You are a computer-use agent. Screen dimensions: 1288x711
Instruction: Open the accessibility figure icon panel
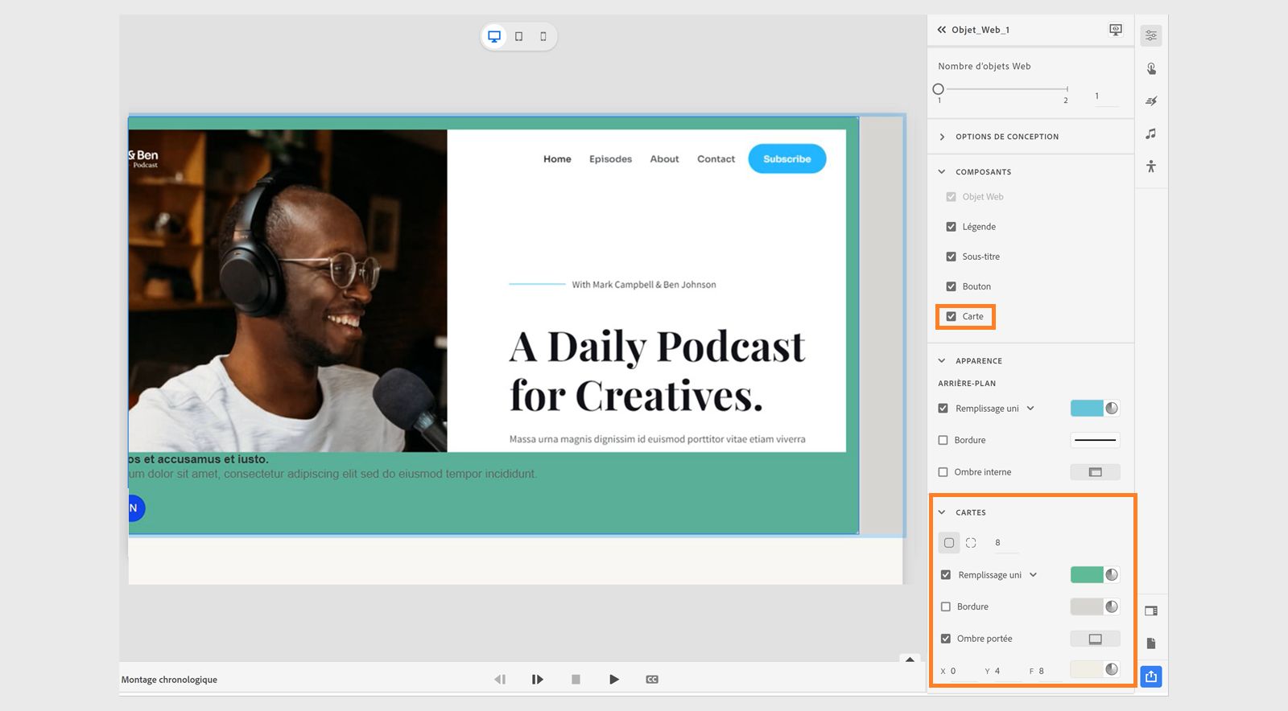click(1151, 166)
